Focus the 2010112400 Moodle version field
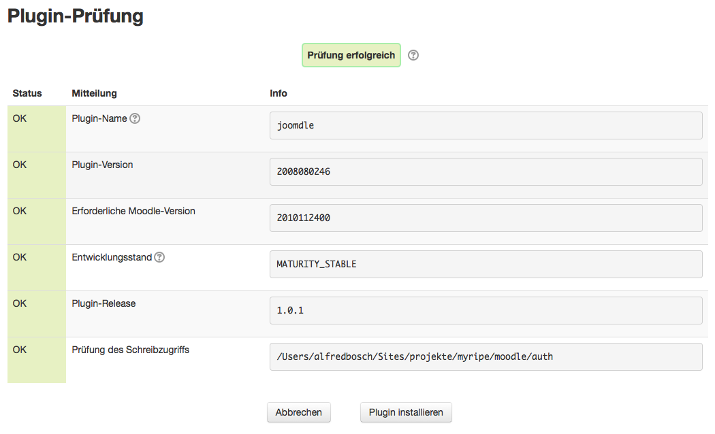Image resolution: width=715 pixels, height=434 pixels. (x=486, y=218)
